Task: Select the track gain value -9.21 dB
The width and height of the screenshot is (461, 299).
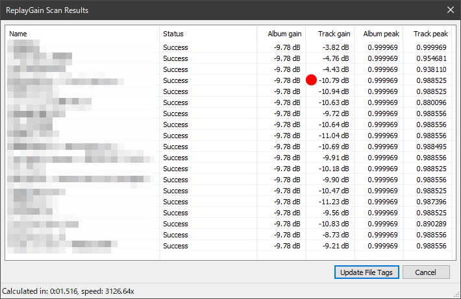Action: (x=336, y=246)
